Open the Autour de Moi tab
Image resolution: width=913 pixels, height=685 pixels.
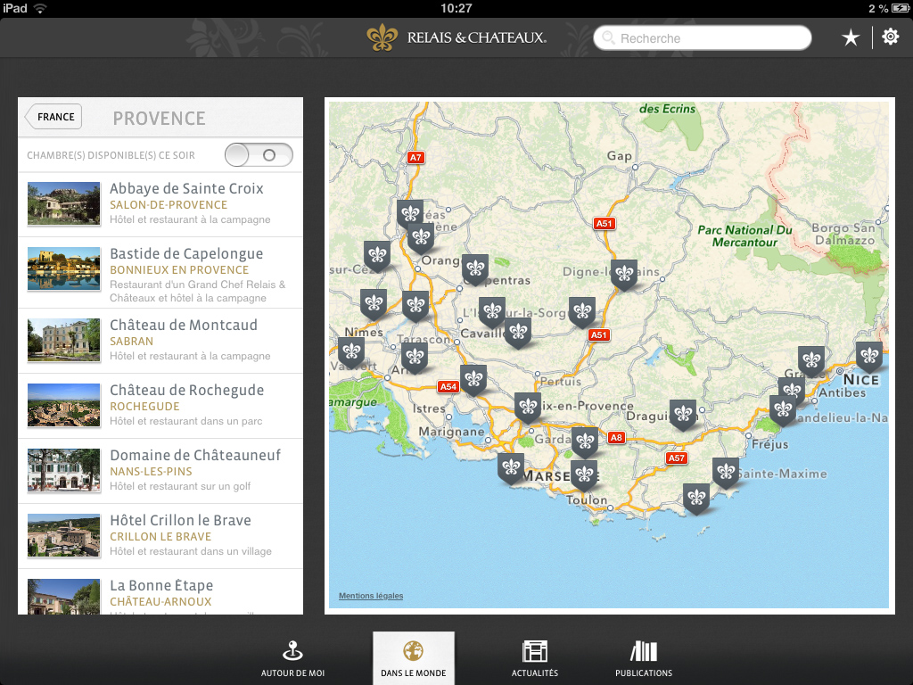(292, 658)
